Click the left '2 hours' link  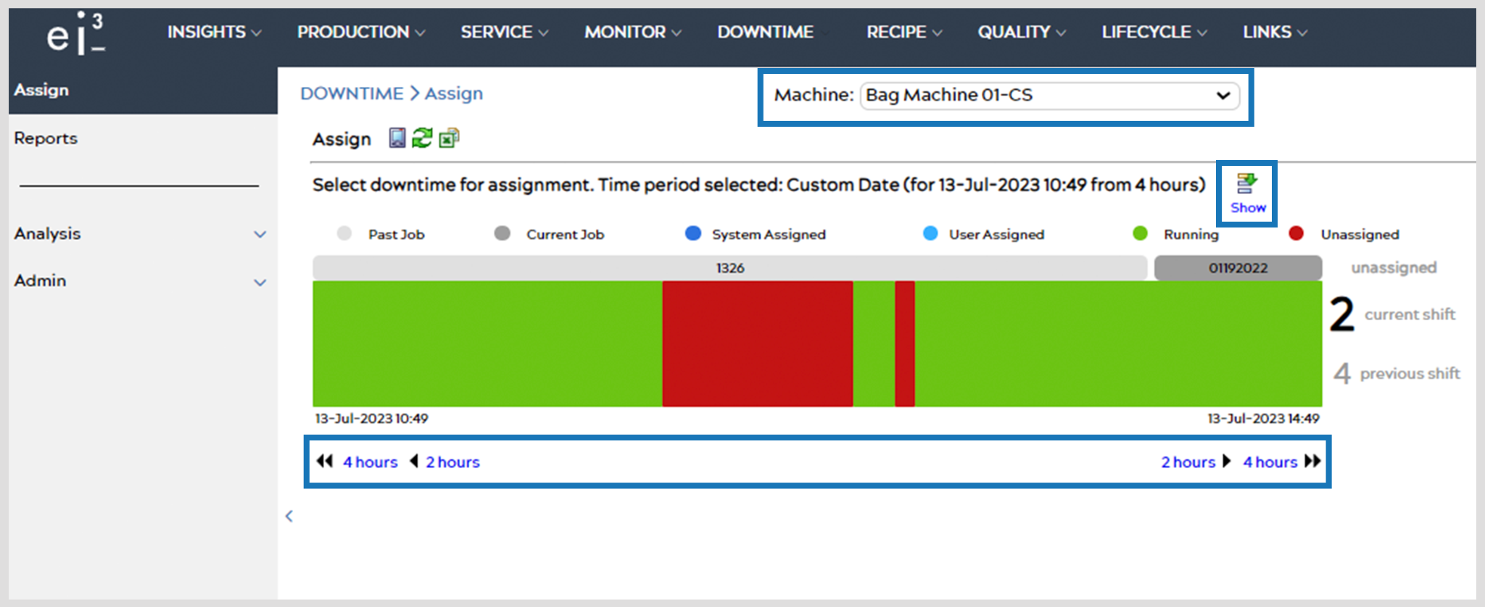point(452,462)
